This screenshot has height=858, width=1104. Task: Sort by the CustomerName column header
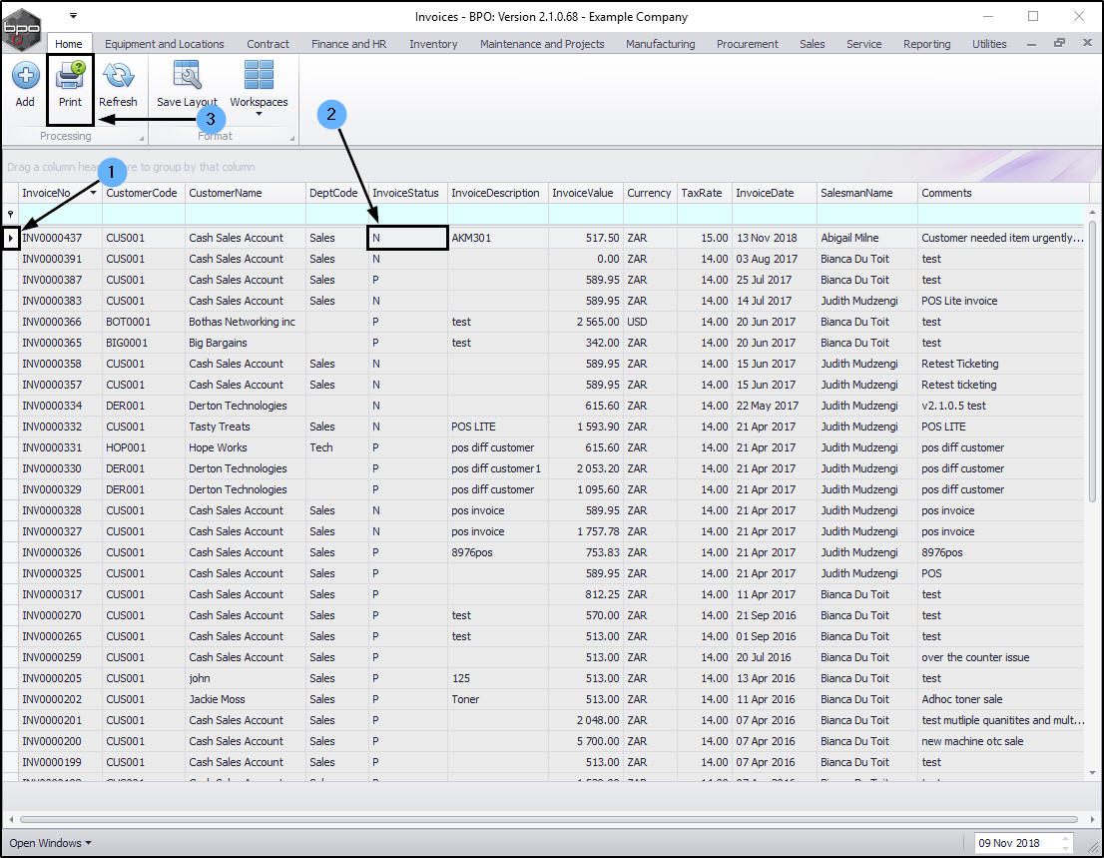point(245,193)
